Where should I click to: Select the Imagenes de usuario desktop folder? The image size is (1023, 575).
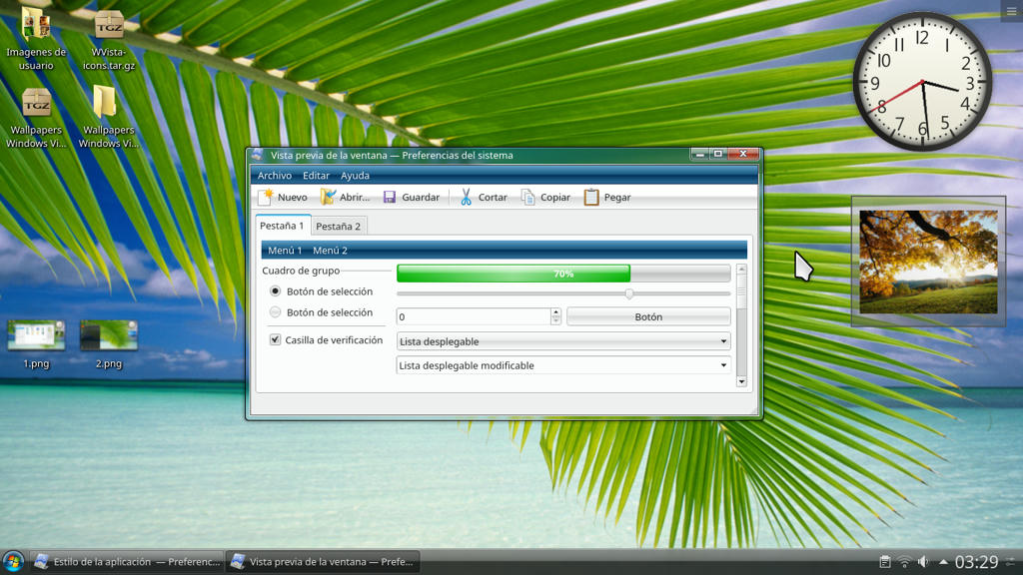[x=36, y=37]
